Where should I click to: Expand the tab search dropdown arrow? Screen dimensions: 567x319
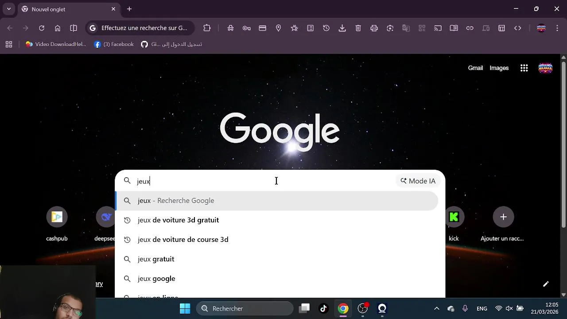tap(9, 9)
